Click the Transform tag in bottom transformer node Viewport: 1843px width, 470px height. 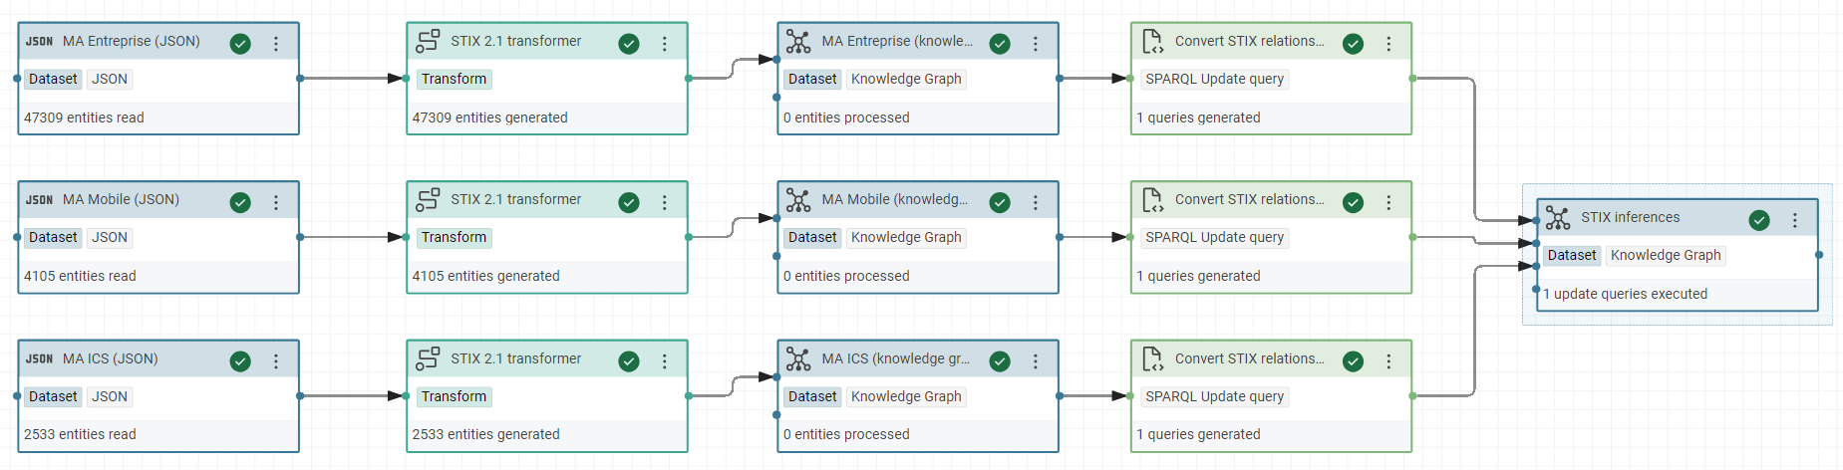454,396
